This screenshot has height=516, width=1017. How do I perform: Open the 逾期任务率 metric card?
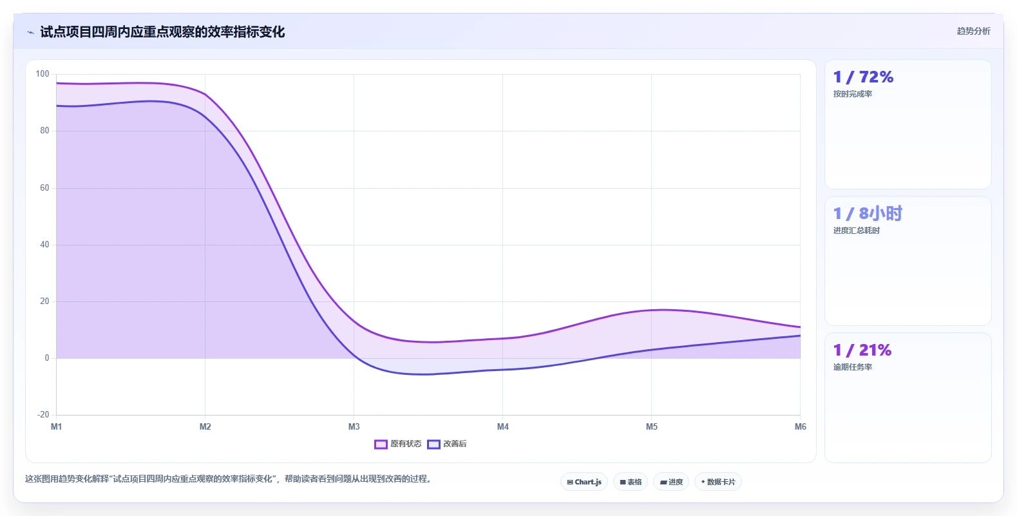point(908,397)
